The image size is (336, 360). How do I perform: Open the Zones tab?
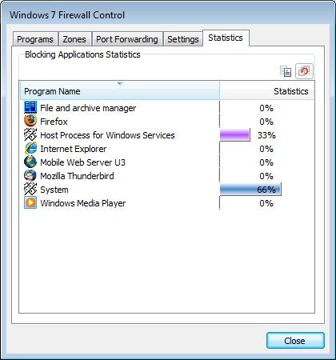(74, 39)
